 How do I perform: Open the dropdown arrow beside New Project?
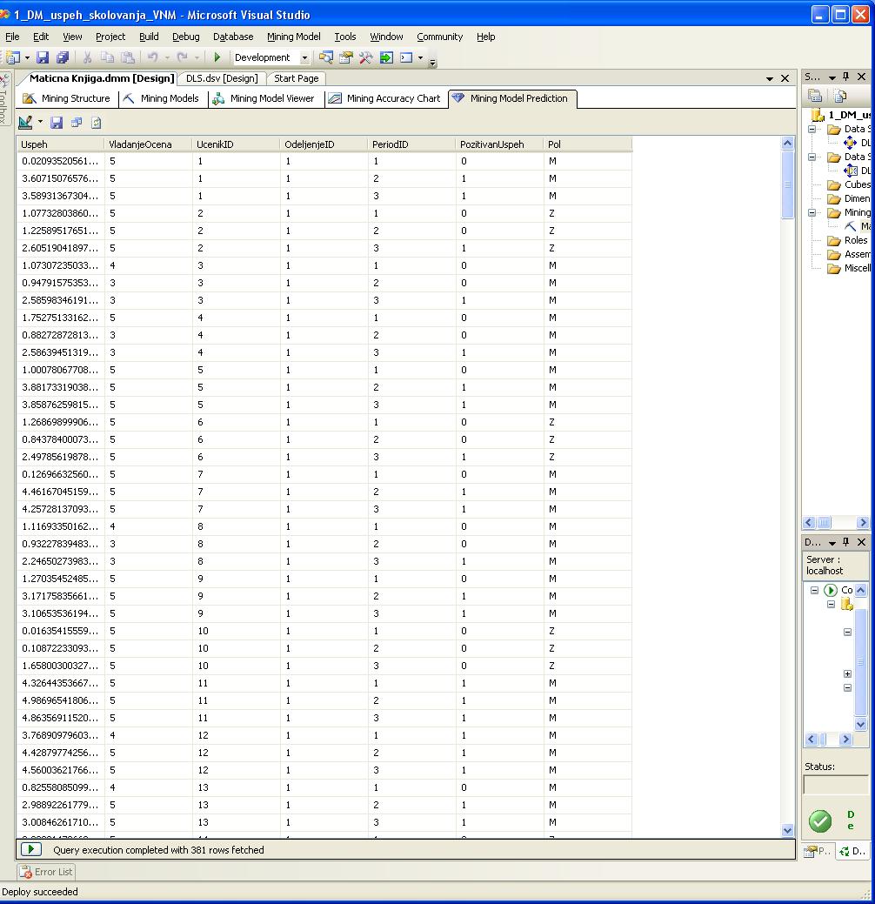(27, 57)
